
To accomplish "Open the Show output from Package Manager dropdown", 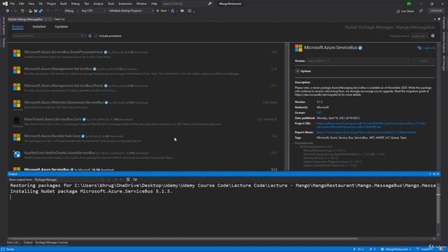I will coord(69,180).
